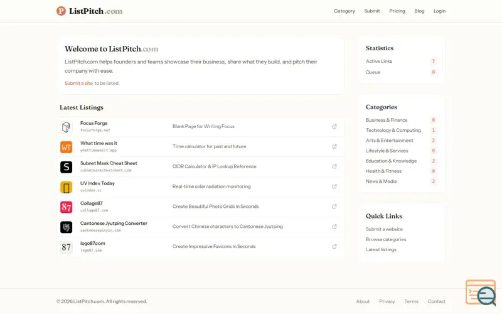
Task: Click the Cantonese Jyutping Converter icon
Action: [x=67, y=227]
